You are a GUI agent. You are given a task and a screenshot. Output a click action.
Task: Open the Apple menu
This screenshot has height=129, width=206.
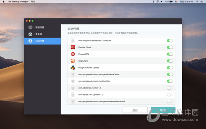point(3,2)
